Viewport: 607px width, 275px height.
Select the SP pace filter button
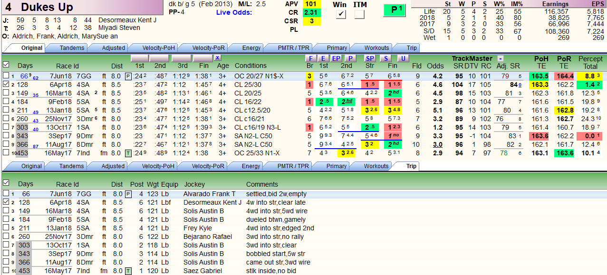(x=370, y=58)
